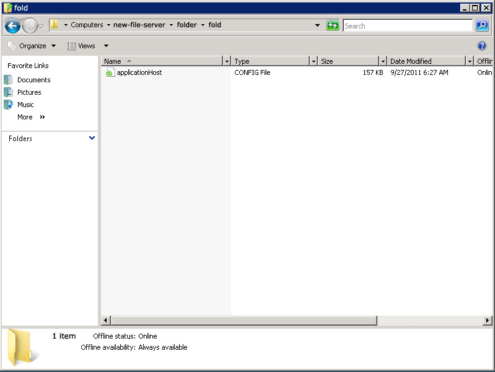Open the Name column filter dropdown
Screen dimensions: 495x372
[x=227, y=61]
